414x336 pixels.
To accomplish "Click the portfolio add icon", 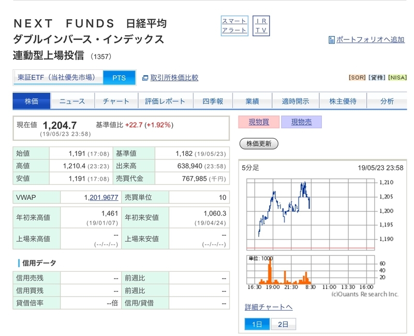I will (x=331, y=40).
